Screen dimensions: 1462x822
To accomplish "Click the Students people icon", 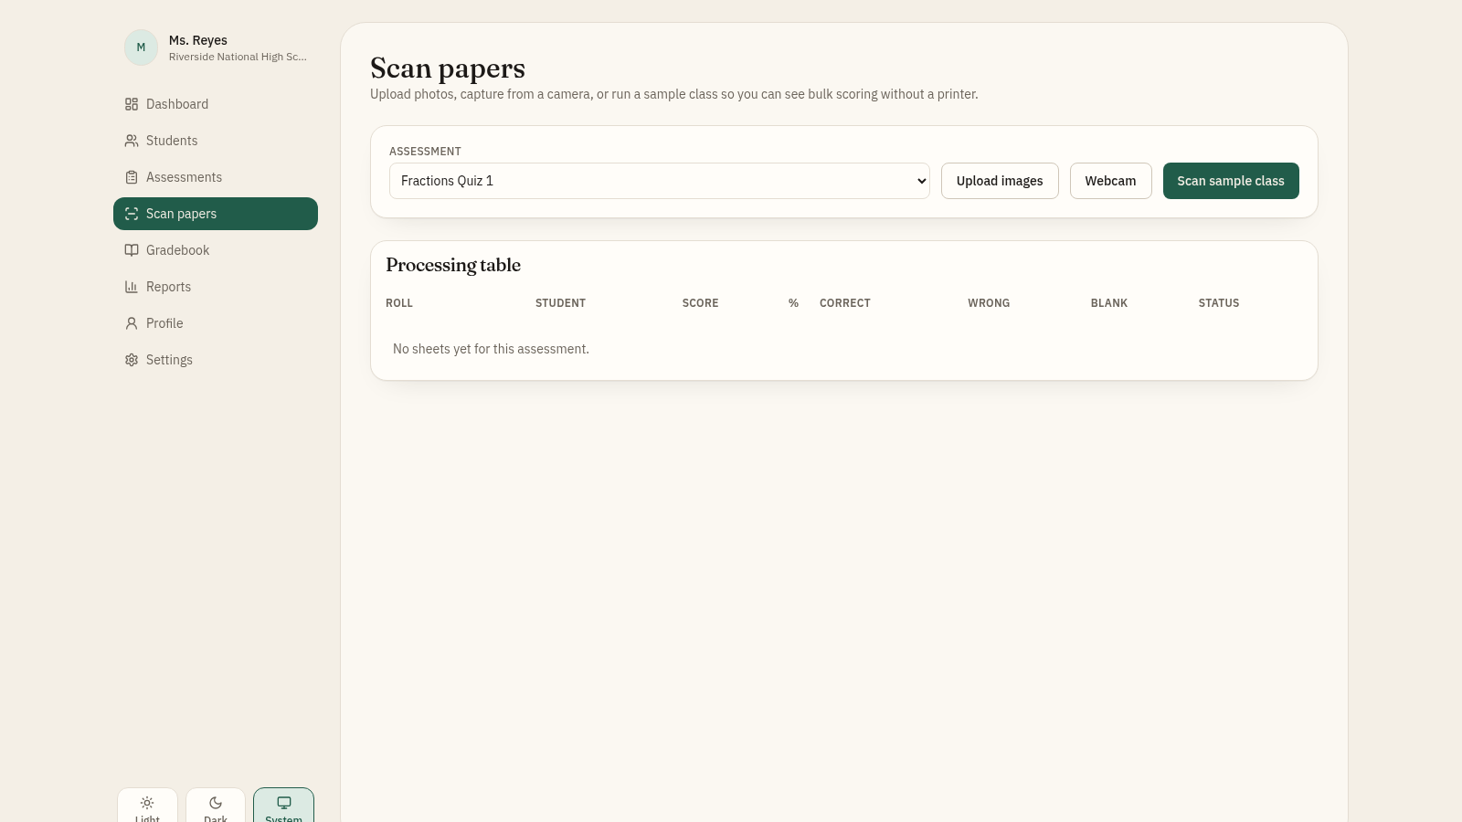I will [x=132, y=141].
